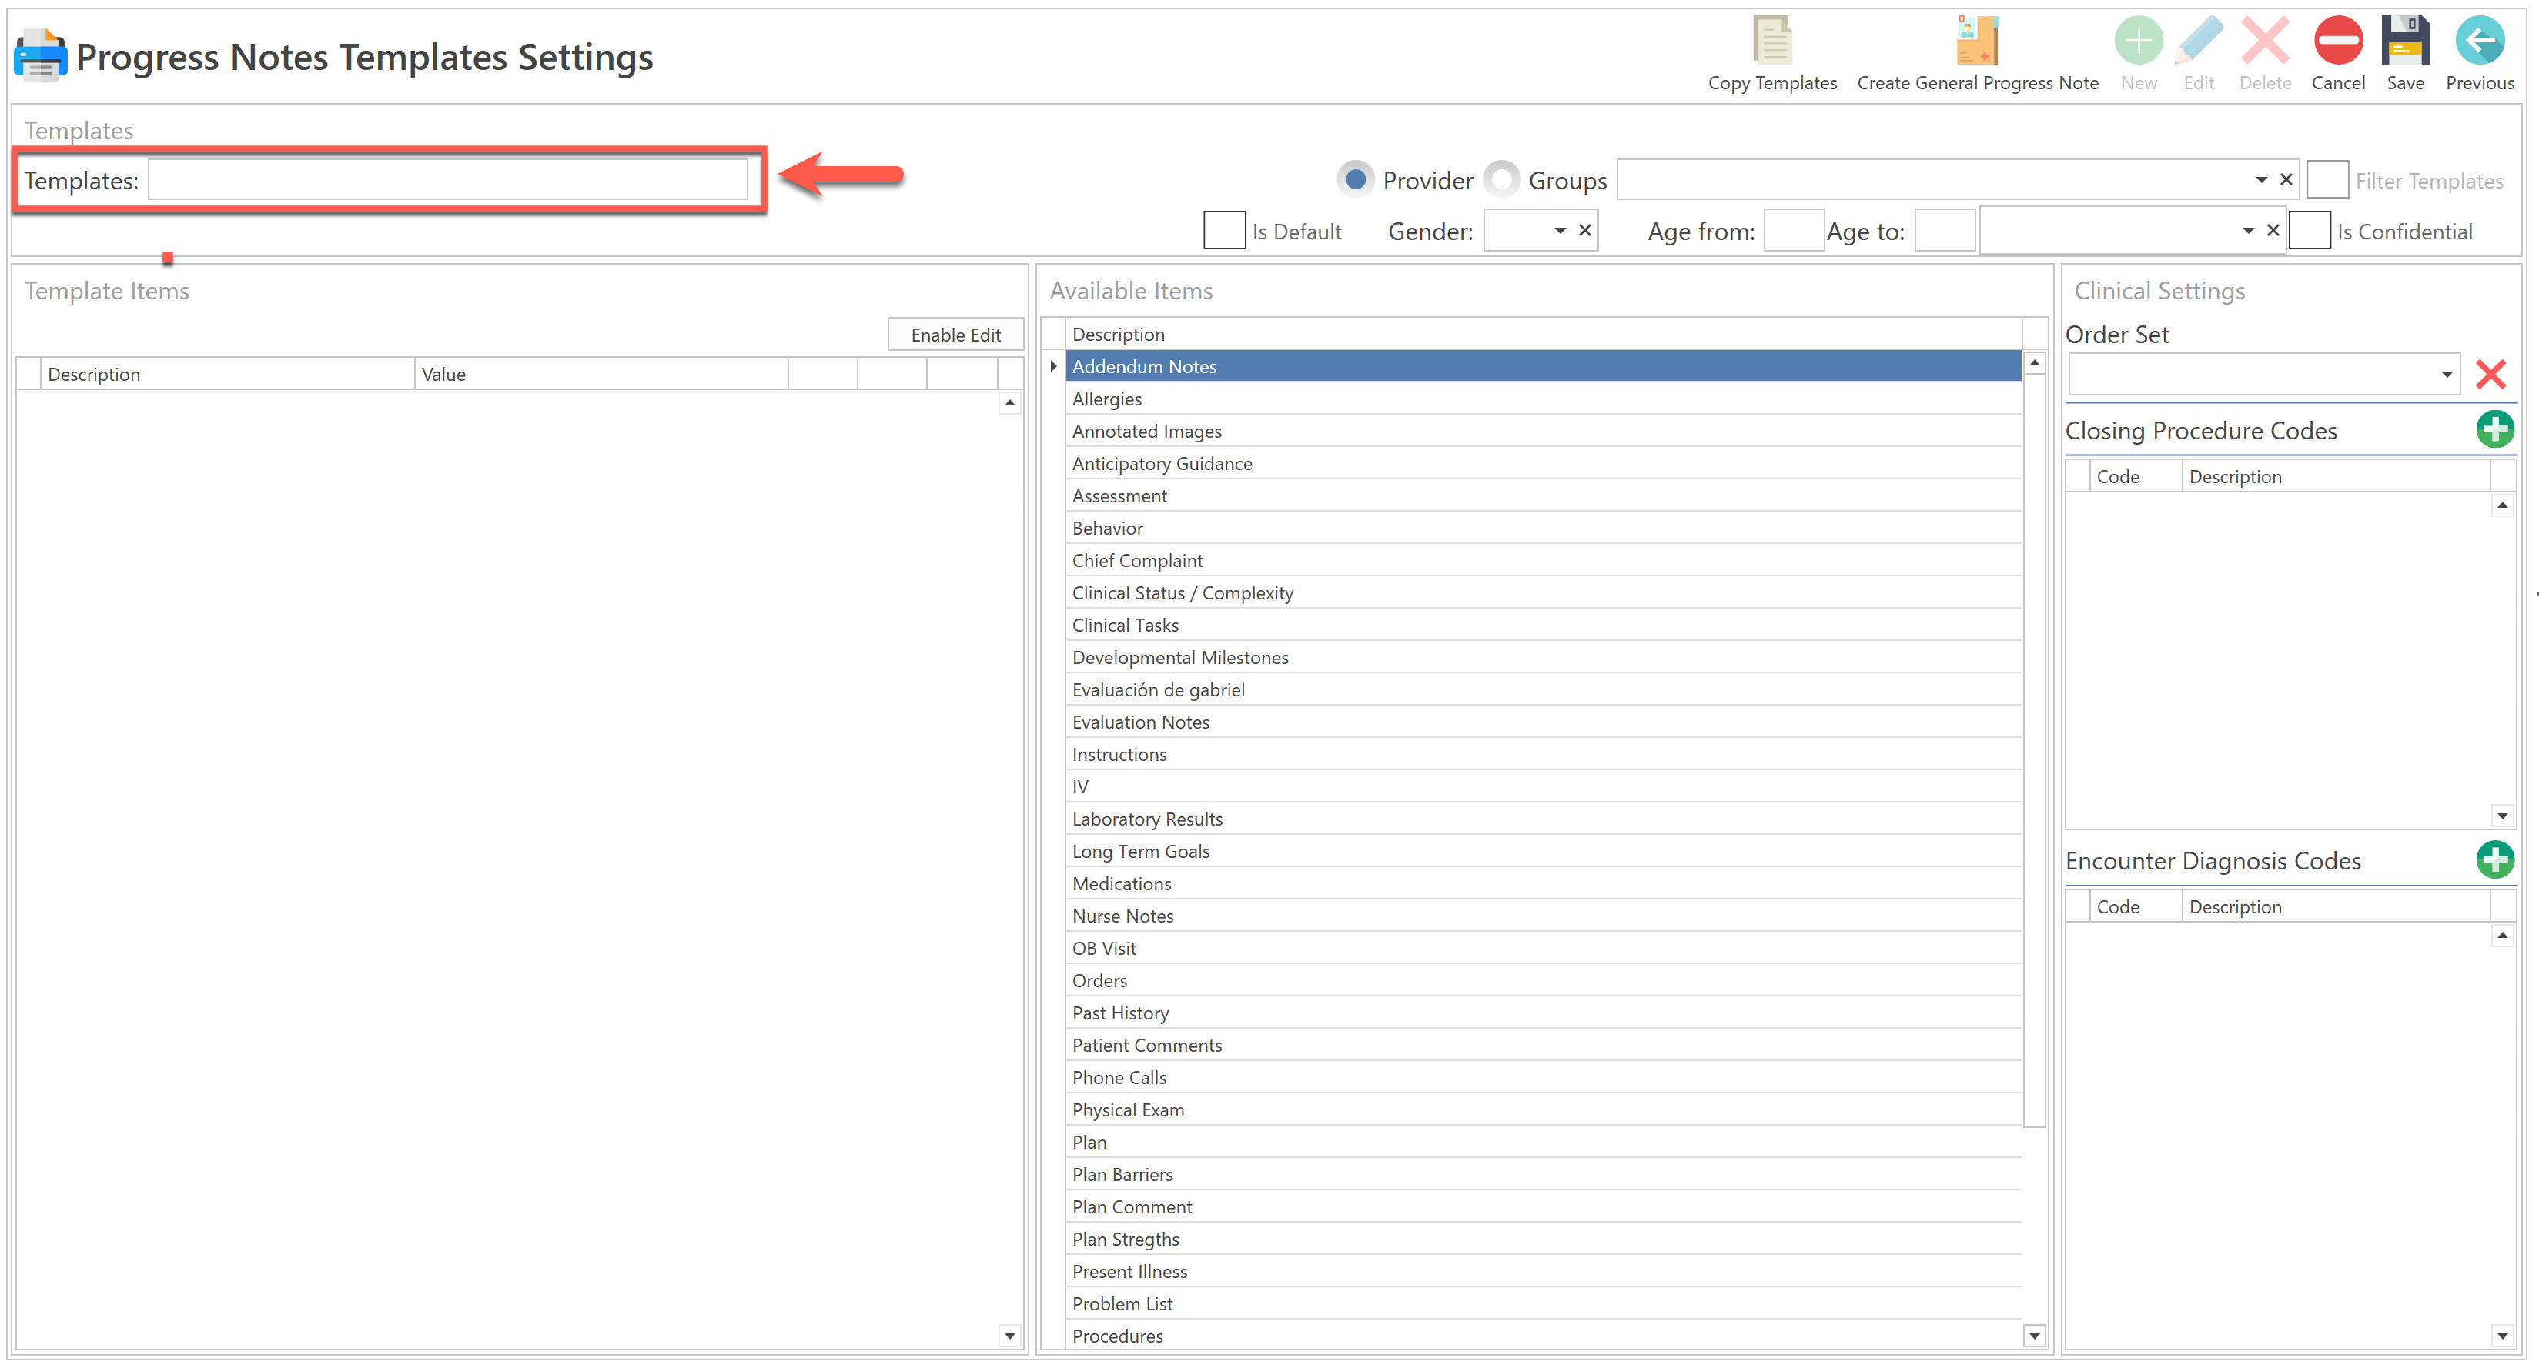
Task: Open Create General Progress Note
Action: 1976,42
